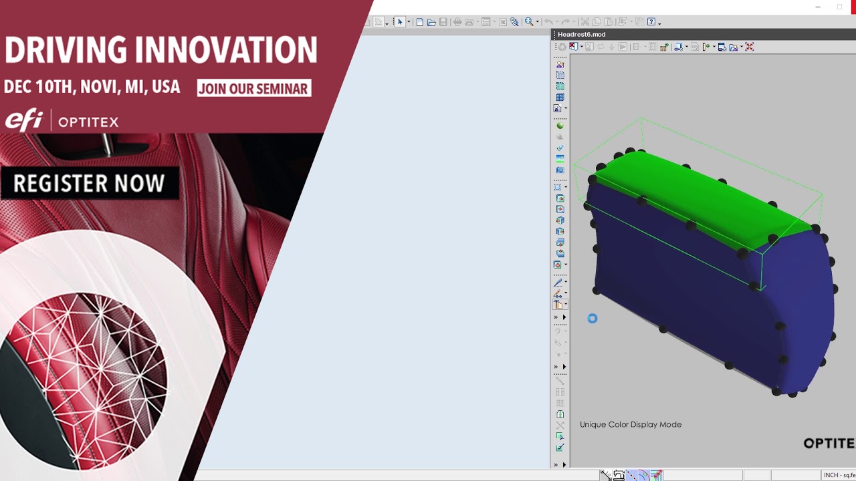Click the model person icon atop side toolbar
856x481 pixels.
click(560, 64)
